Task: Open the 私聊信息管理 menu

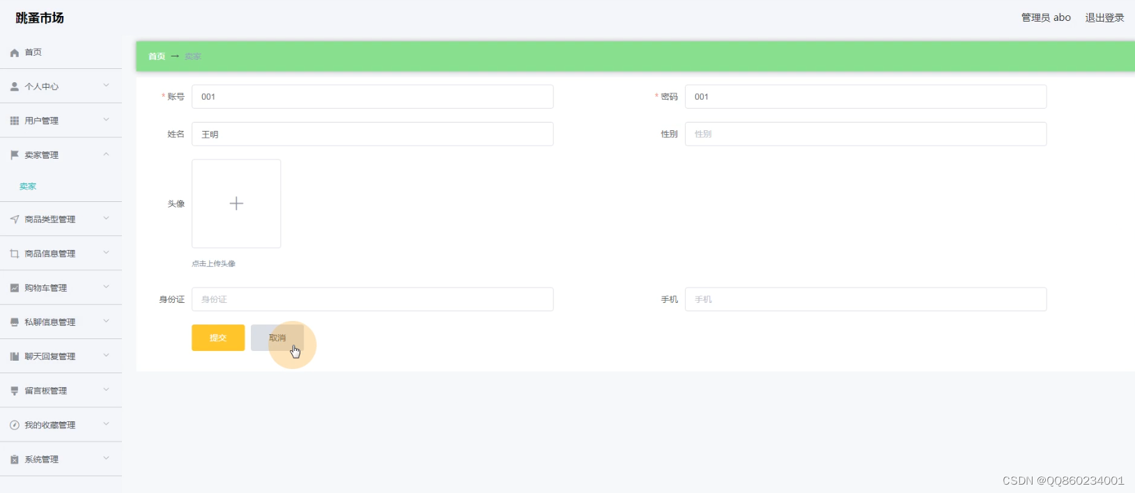Action: click(61, 322)
